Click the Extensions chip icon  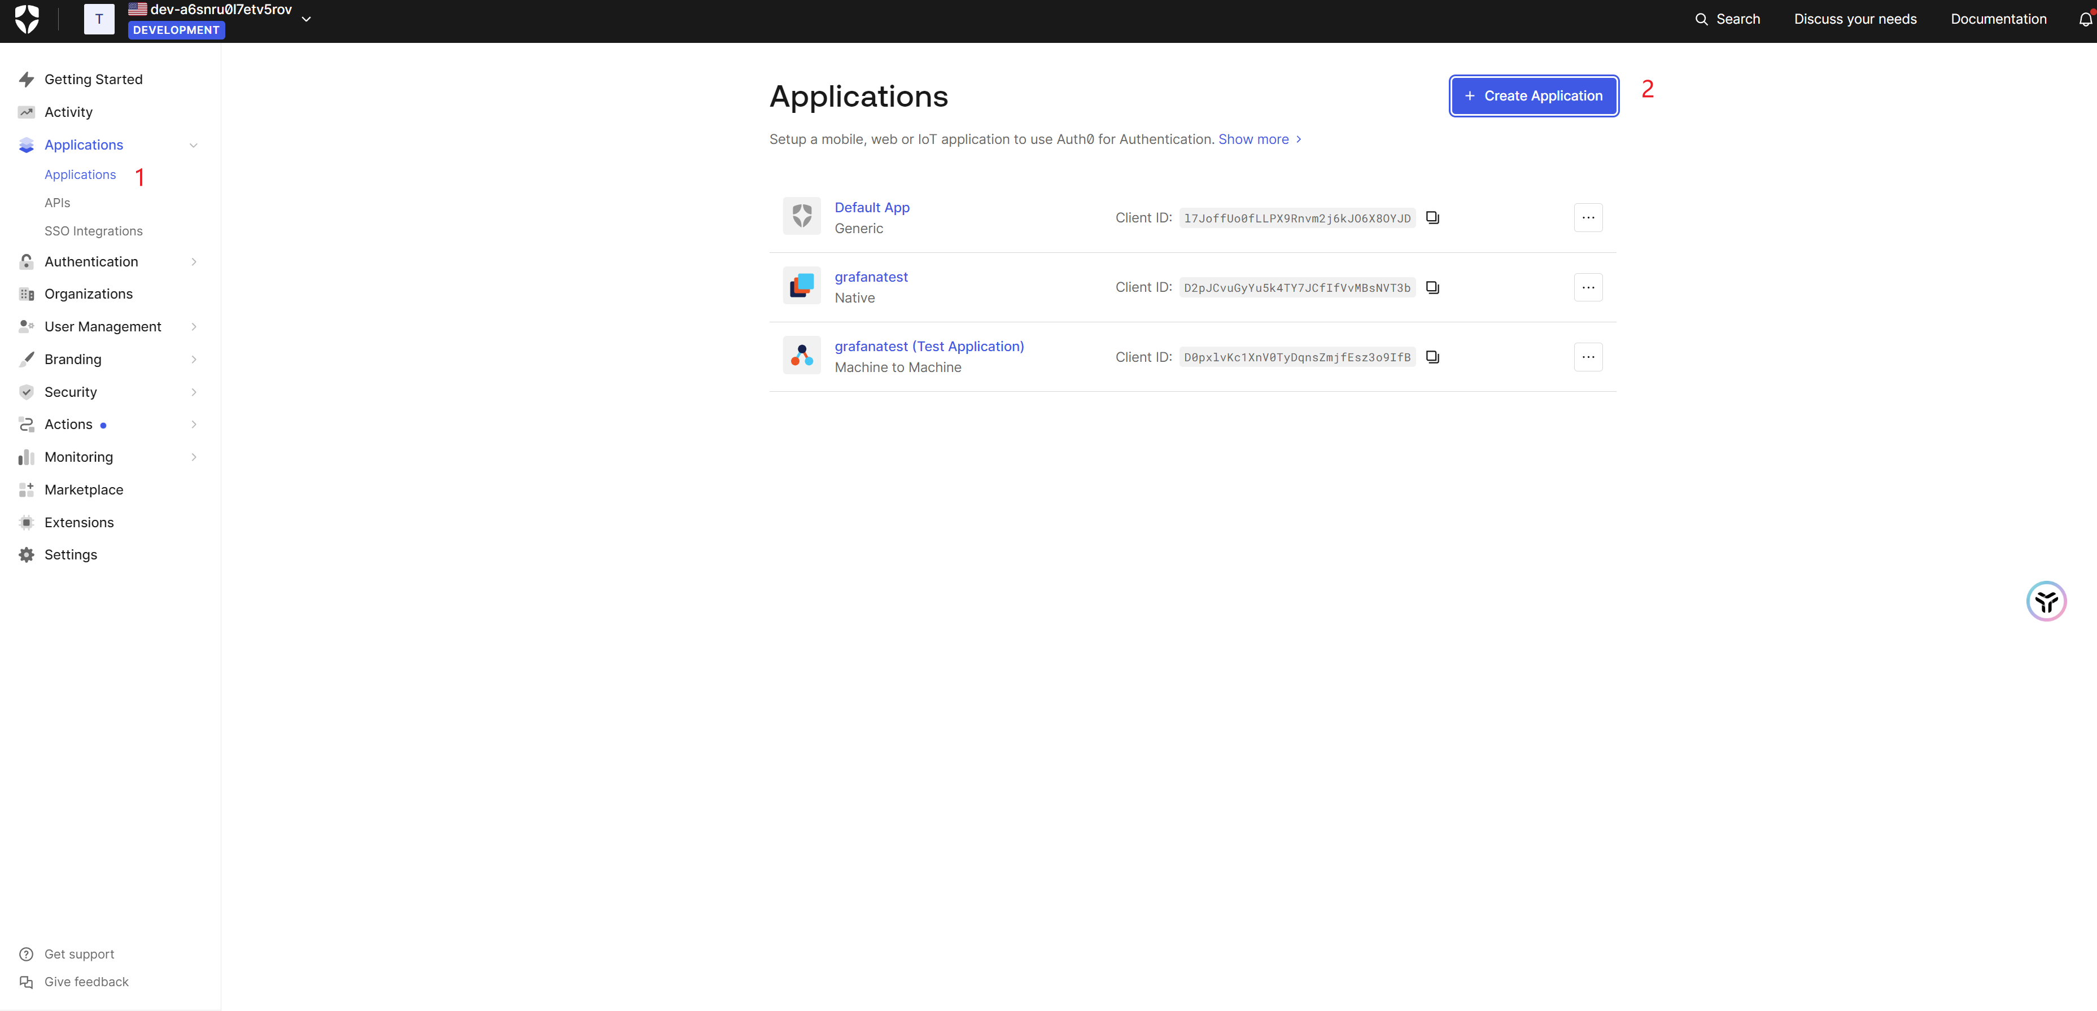[x=26, y=522]
